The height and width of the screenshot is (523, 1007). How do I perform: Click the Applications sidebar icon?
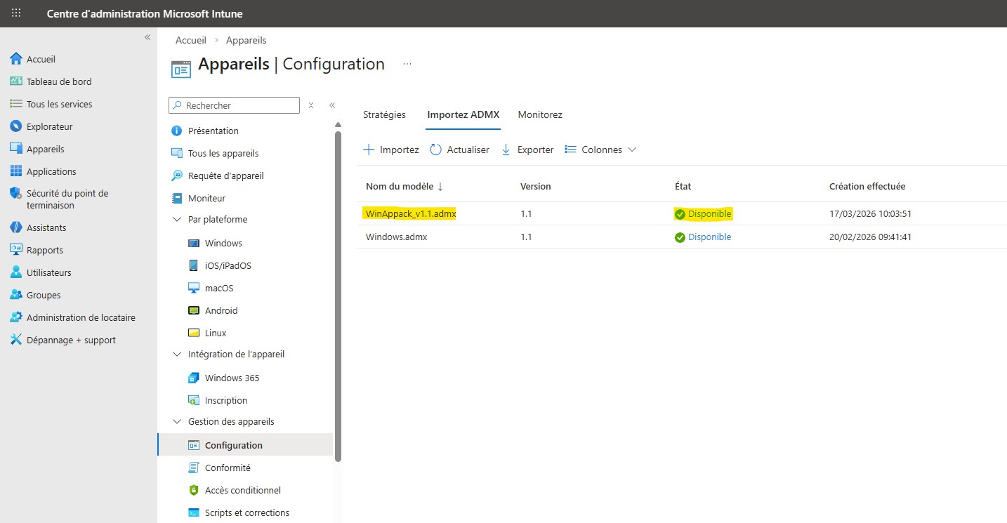coord(15,171)
